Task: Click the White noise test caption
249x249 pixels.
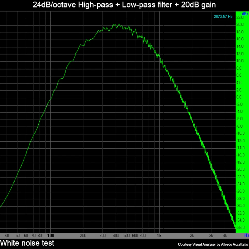Action: click(x=27, y=243)
